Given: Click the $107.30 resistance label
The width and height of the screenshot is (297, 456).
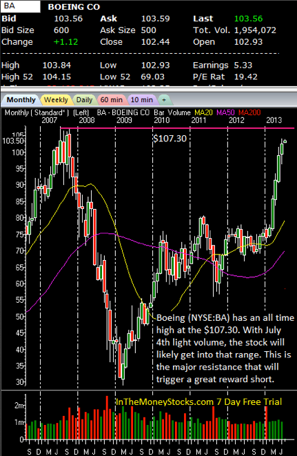Looking at the screenshot, I should 170,139.
